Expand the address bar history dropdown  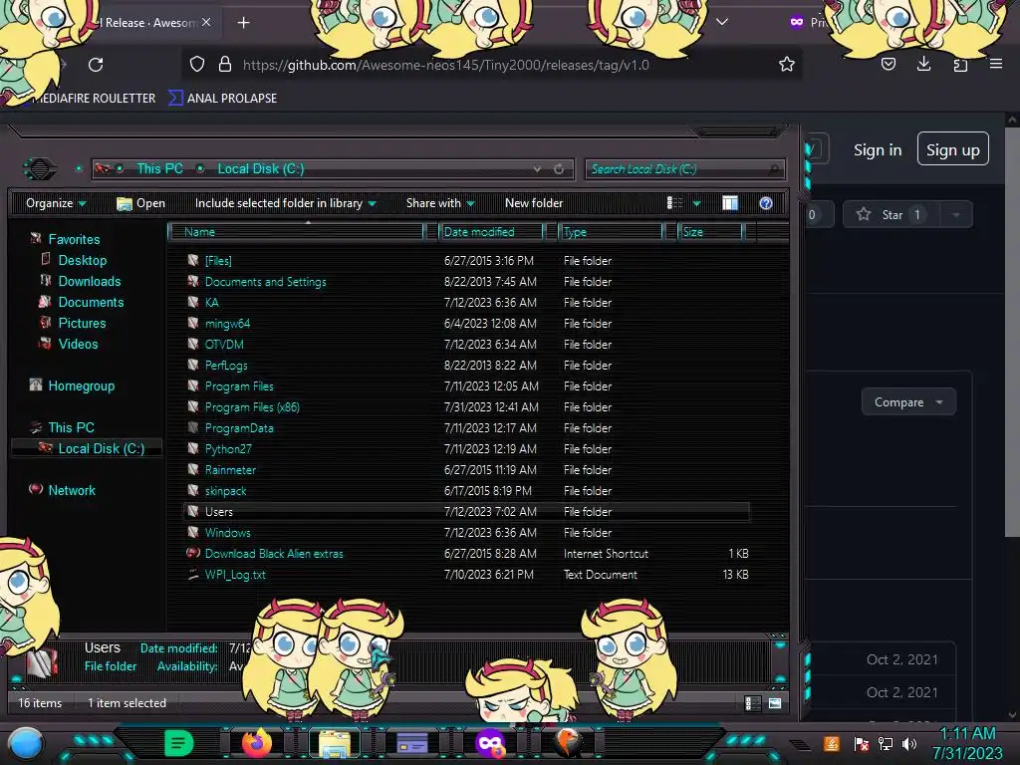tap(537, 169)
